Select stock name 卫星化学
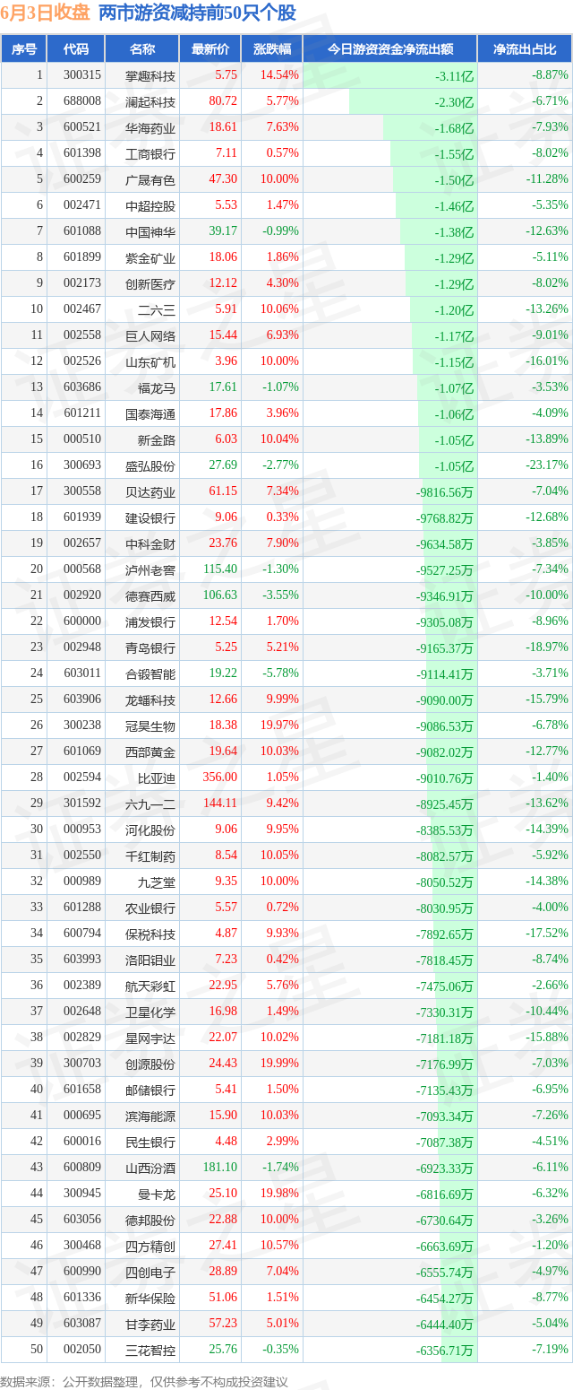573x1390 pixels. [x=150, y=1012]
